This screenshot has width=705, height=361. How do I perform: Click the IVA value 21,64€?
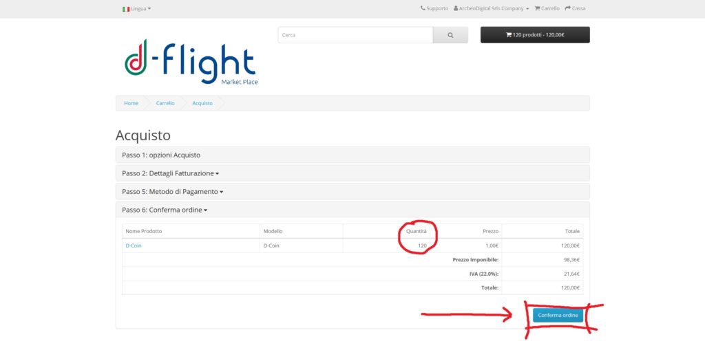coord(572,274)
